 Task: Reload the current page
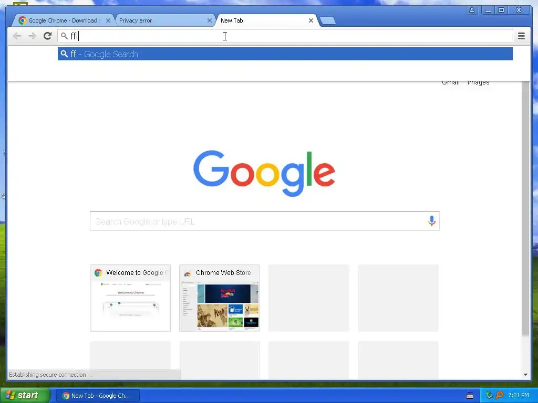(48, 36)
